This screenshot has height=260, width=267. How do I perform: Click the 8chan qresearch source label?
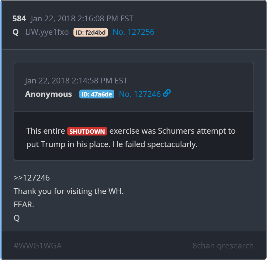tap(223, 245)
